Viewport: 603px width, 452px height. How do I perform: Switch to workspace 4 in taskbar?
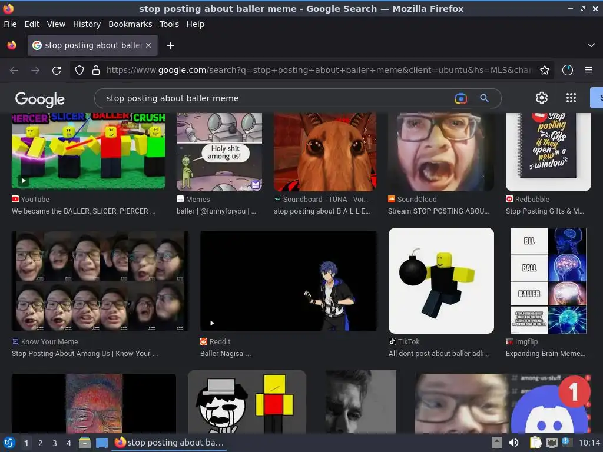pos(69,443)
